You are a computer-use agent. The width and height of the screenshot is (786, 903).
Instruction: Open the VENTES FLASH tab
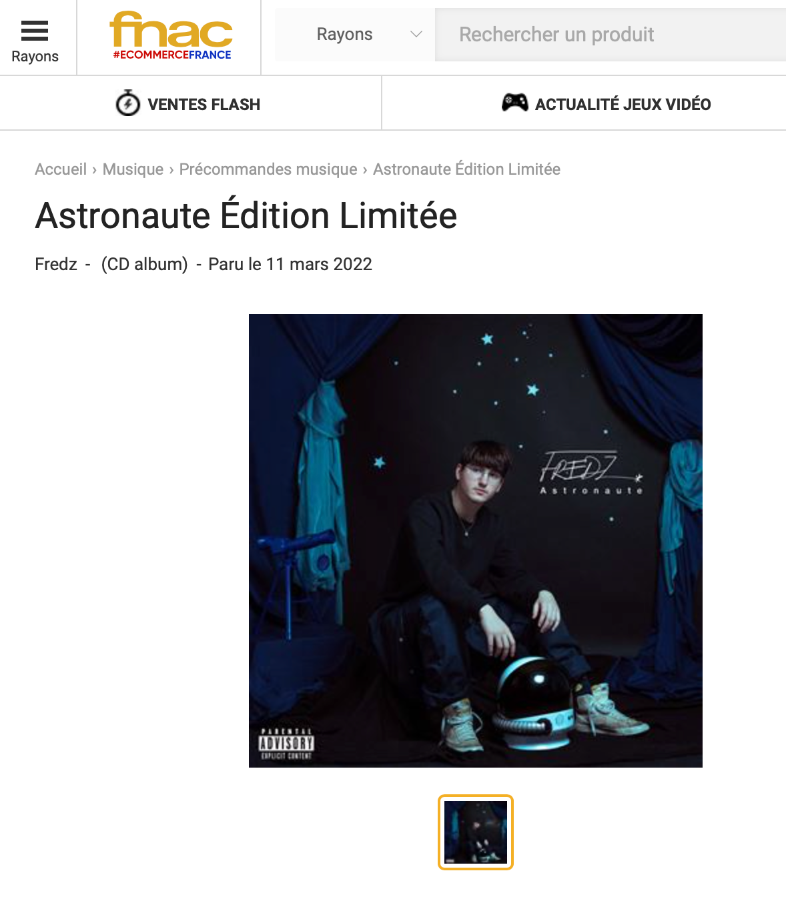191,103
